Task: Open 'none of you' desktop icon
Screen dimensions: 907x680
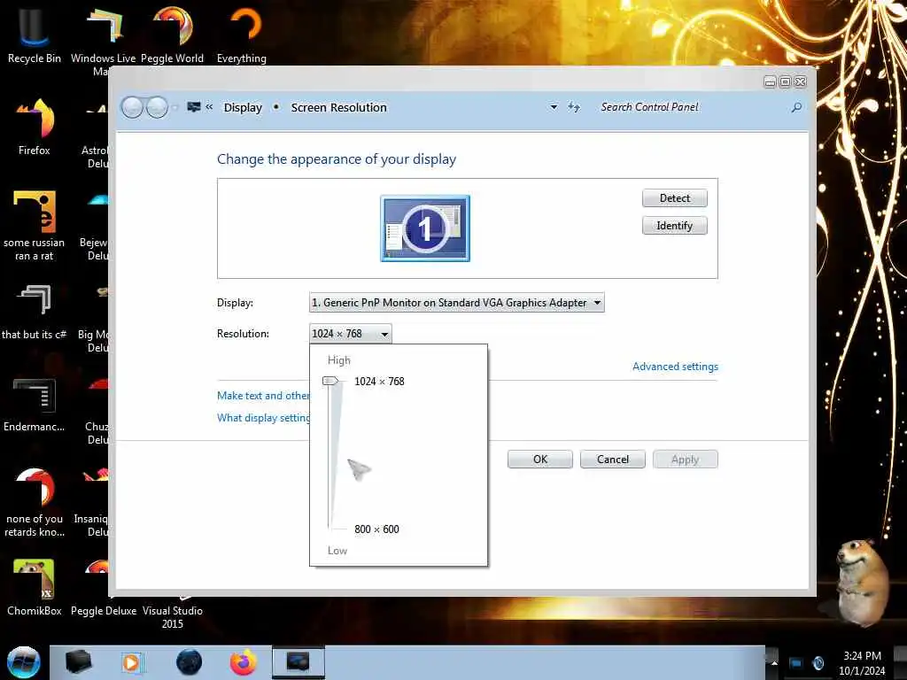Action: click(35, 503)
